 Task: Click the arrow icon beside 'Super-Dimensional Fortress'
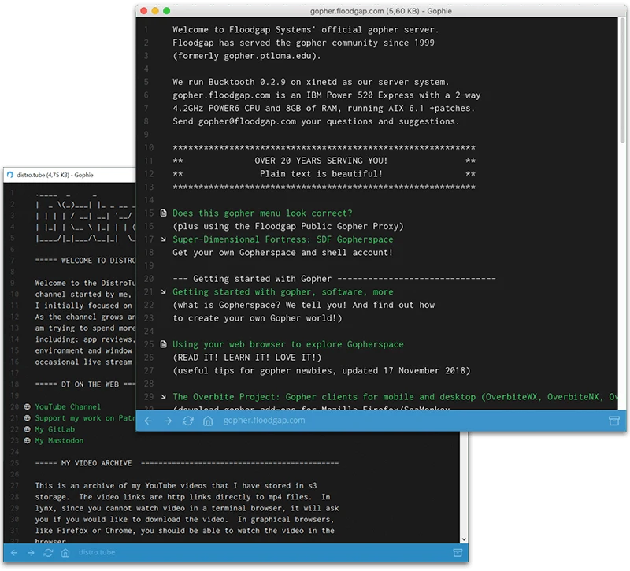pos(164,239)
